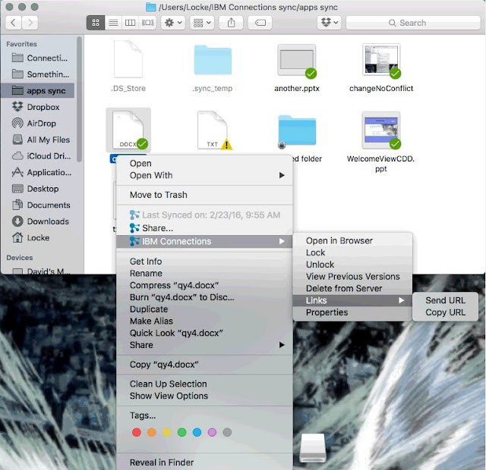Select Somethin... folder in sidebar
Image resolution: width=486 pixels, height=470 pixels.
pyautogui.click(x=39, y=74)
